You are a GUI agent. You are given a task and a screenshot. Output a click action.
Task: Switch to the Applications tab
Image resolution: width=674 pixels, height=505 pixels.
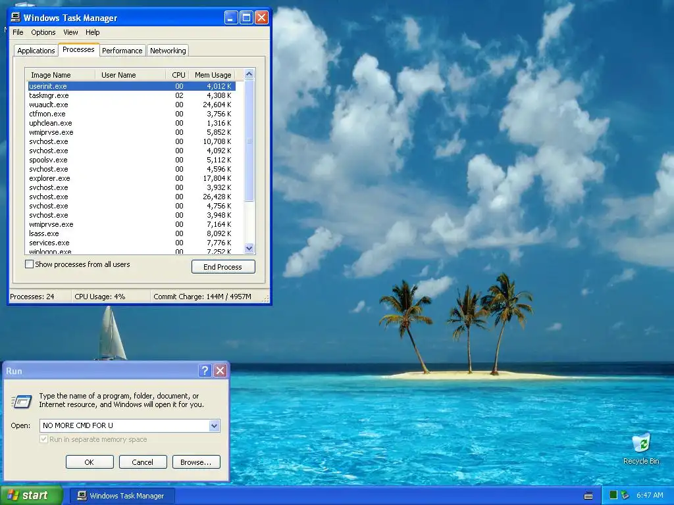(36, 51)
